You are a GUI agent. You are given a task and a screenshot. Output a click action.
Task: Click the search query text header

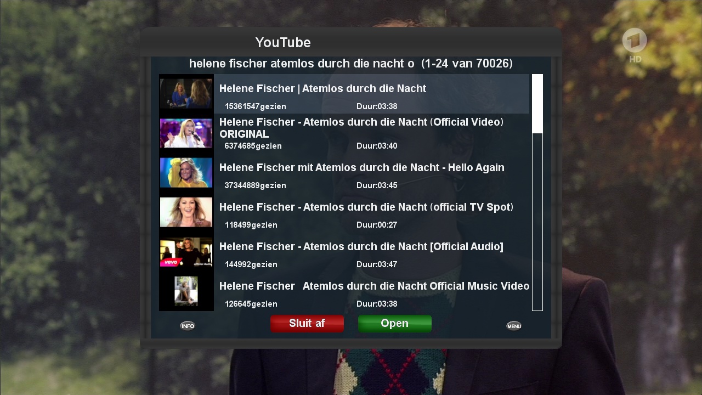pyautogui.click(x=351, y=64)
